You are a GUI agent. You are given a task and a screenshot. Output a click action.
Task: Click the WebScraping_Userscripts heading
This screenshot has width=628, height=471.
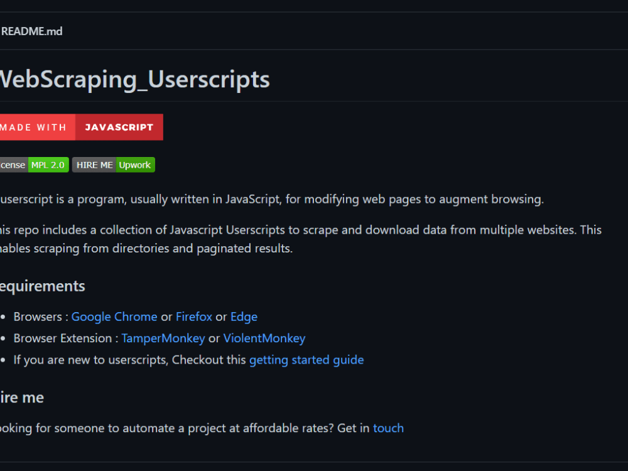134,80
